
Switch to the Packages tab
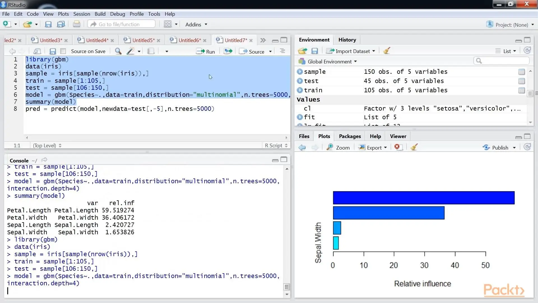[x=350, y=136]
